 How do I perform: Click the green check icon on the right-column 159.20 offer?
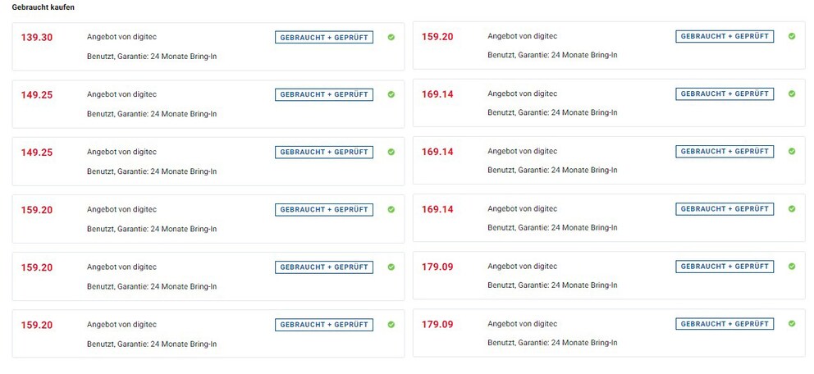(x=792, y=36)
